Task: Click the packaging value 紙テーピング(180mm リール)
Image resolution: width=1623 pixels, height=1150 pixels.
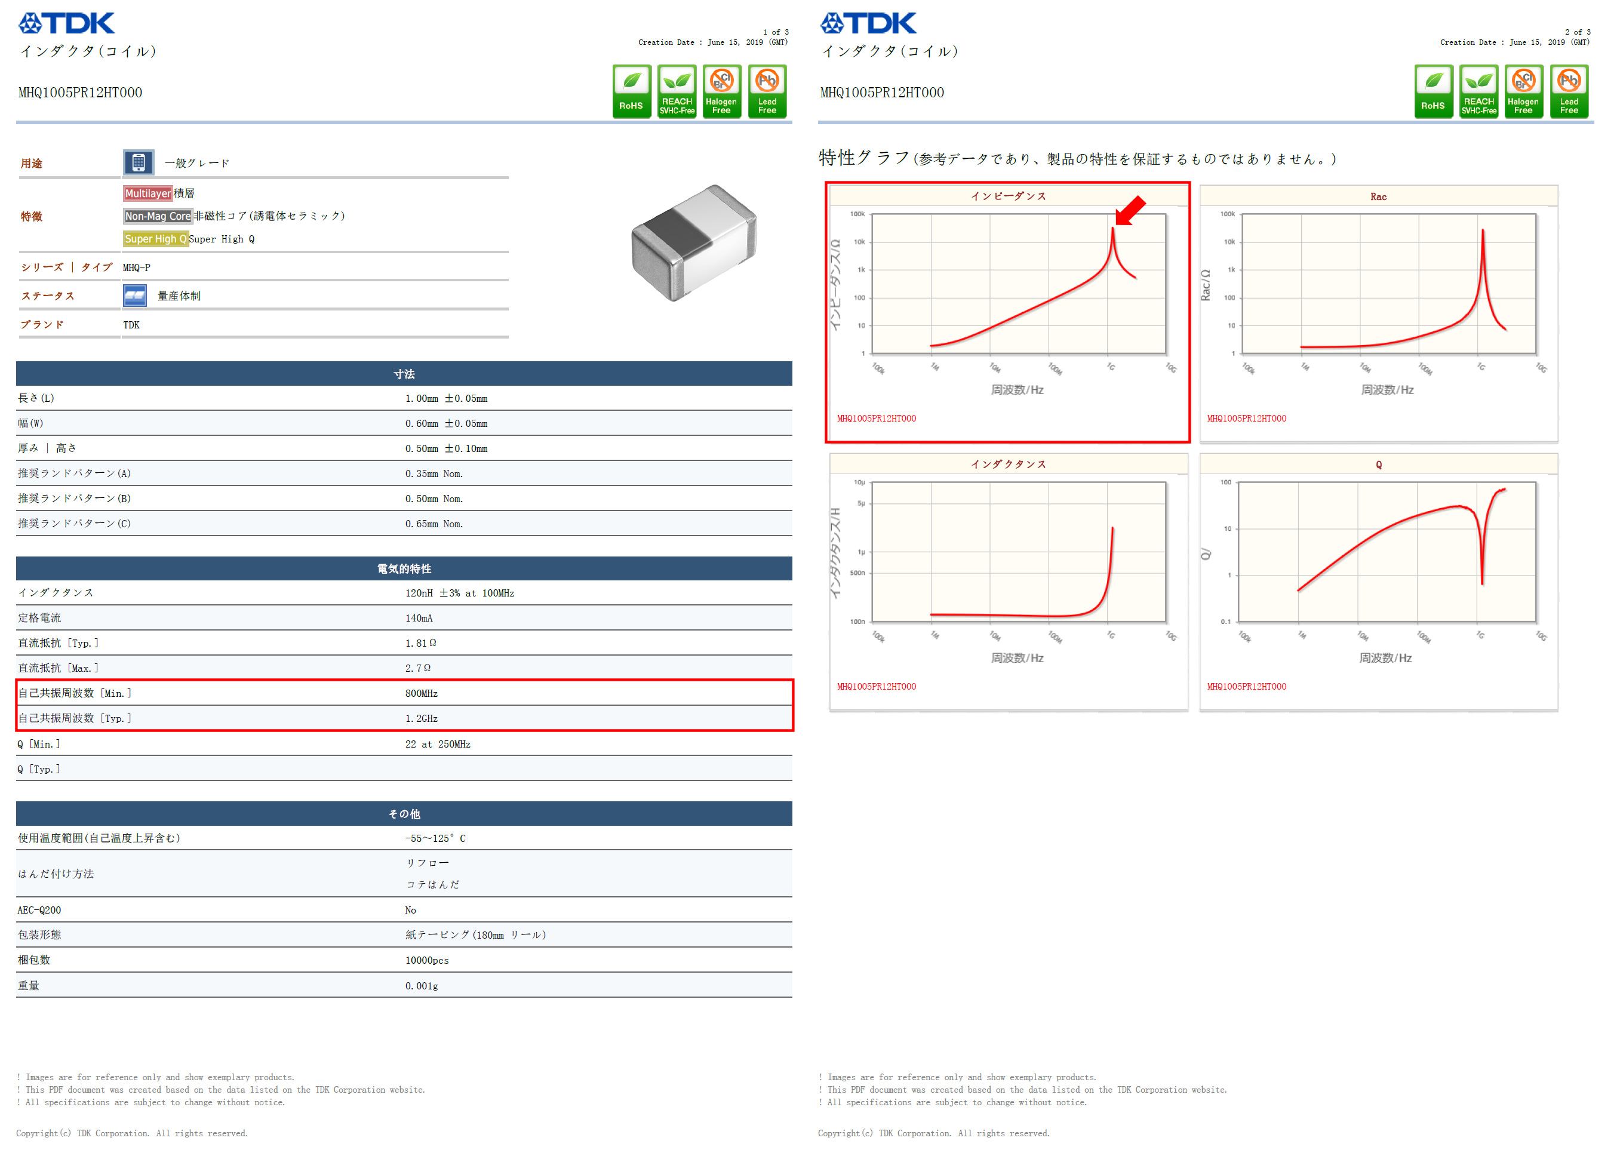Action: (x=476, y=934)
